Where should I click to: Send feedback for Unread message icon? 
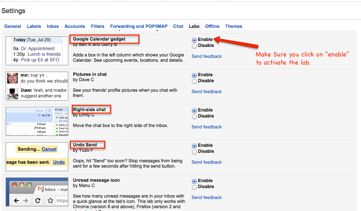(207, 198)
